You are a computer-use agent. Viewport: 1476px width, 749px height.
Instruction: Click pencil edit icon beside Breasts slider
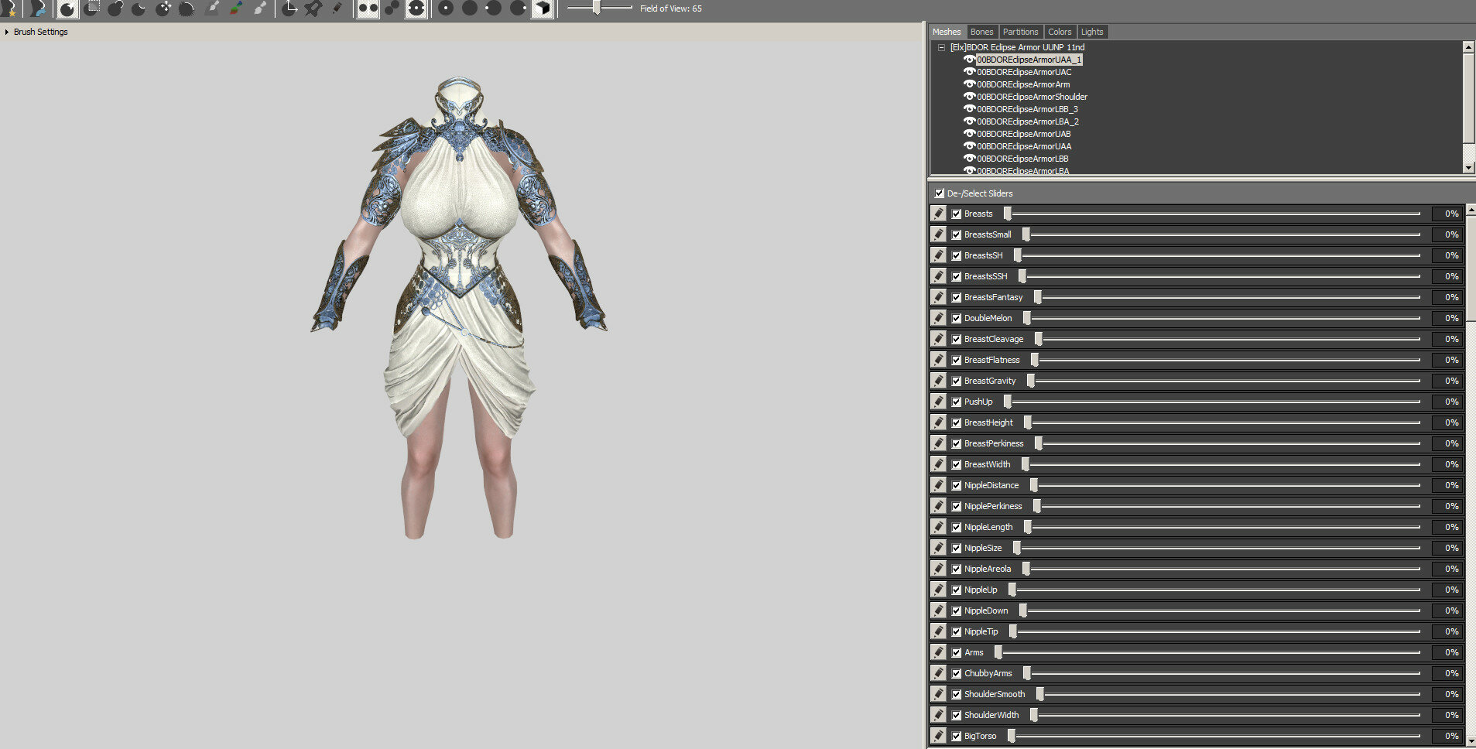point(939,214)
